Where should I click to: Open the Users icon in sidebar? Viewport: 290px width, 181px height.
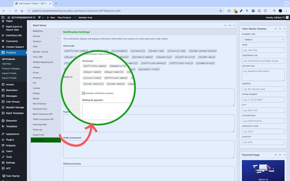click(x=3, y=151)
